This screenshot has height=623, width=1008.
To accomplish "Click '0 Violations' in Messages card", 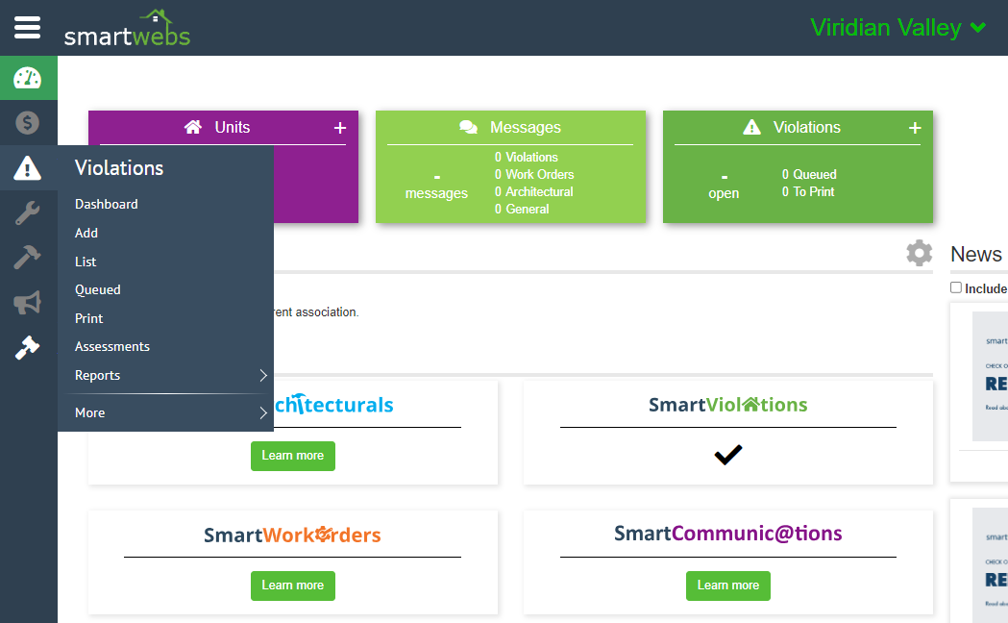I will [526, 157].
